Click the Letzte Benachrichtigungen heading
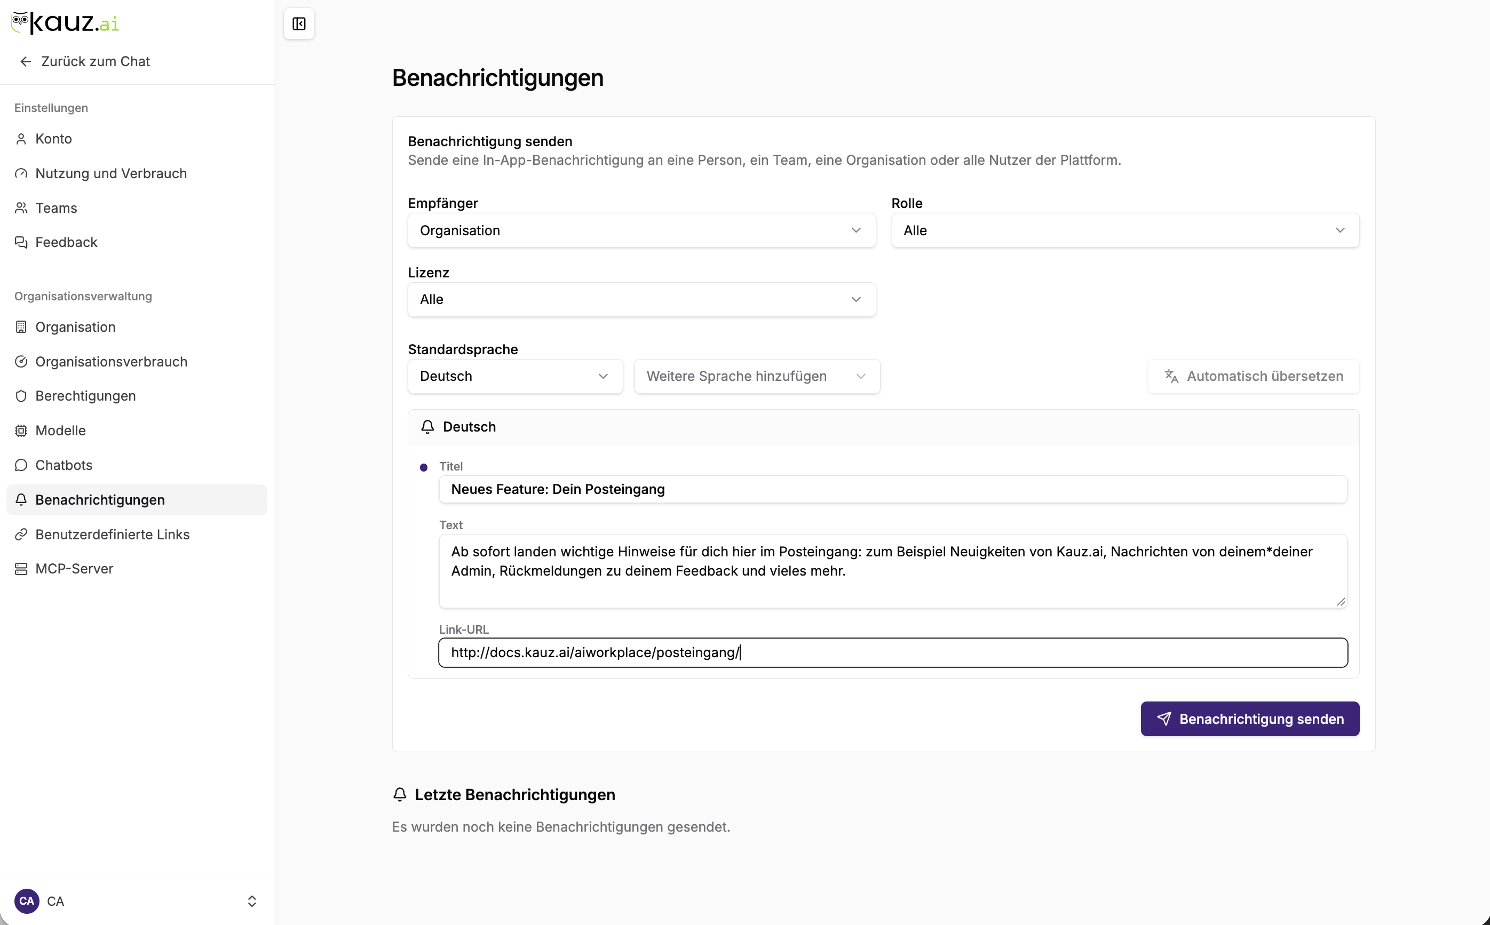 [514, 795]
